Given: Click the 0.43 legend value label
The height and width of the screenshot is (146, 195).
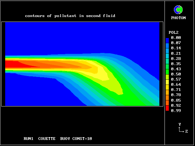Looking at the screenshot, I should click(x=176, y=69).
